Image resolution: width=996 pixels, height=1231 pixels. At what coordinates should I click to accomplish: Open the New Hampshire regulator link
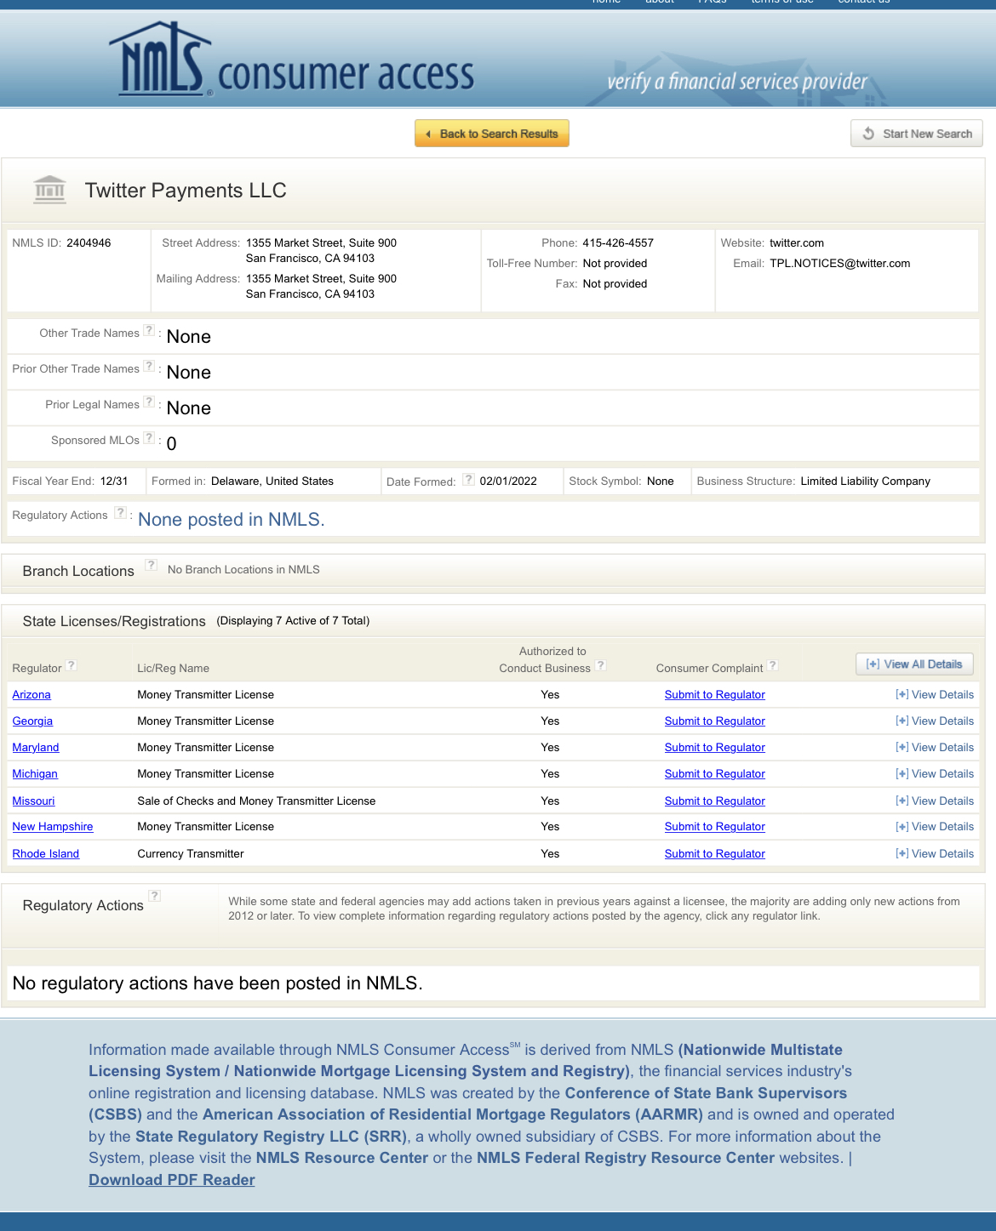coord(53,827)
